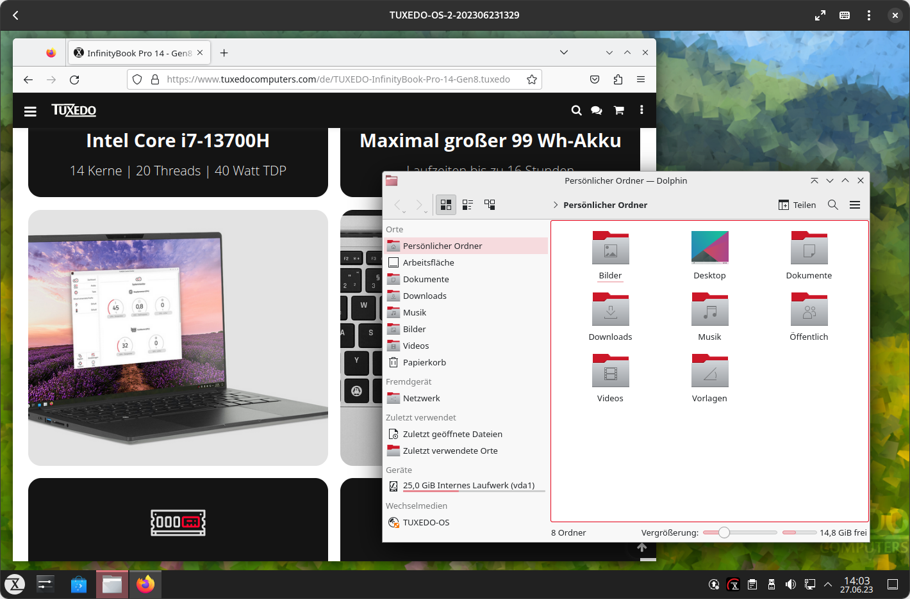This screenshot has height=599, width=910.
Task: Select Arbeitsfläche in Orte sidebar
Action: coord(466,262)
